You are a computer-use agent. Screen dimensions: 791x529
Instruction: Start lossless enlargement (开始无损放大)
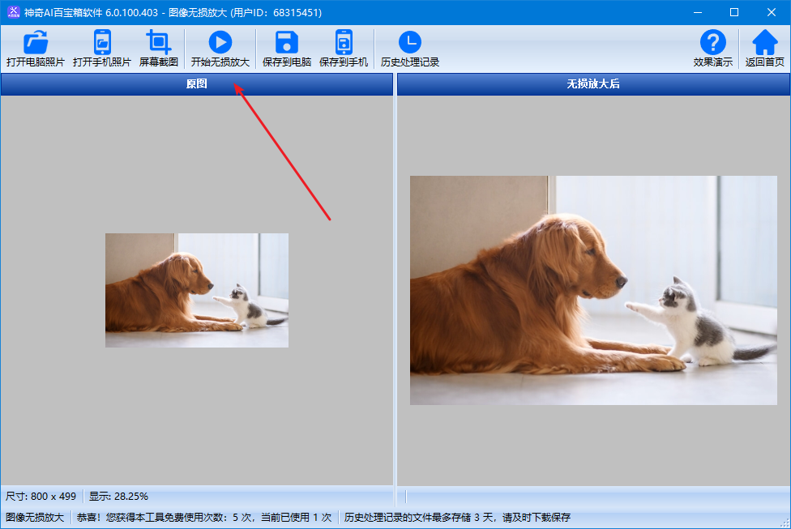[220, 49]
